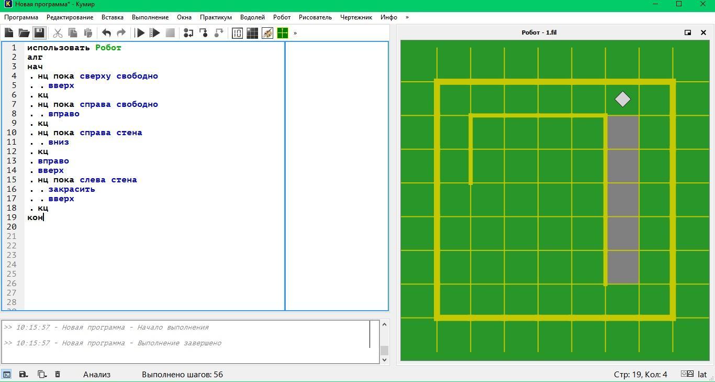Open save console output dropdown
The image size is (715, 382).
tap(24, 374)
